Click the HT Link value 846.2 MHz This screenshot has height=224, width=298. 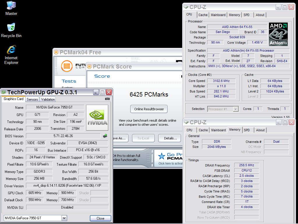pyautogui.click(x=221, y=96)
